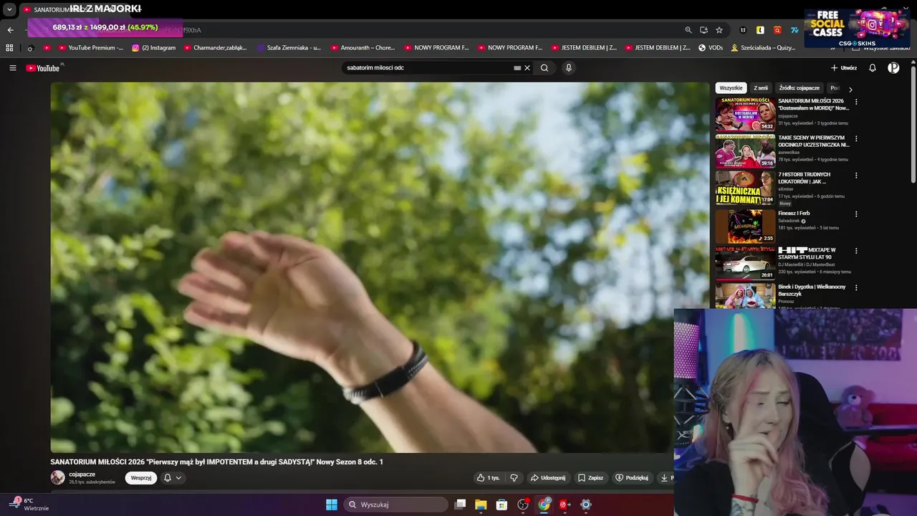Save the video with Zapisz button
Image resolution: width=917 pixels, height=516 pixels.
pyautogui.click(x=591, y=478)
